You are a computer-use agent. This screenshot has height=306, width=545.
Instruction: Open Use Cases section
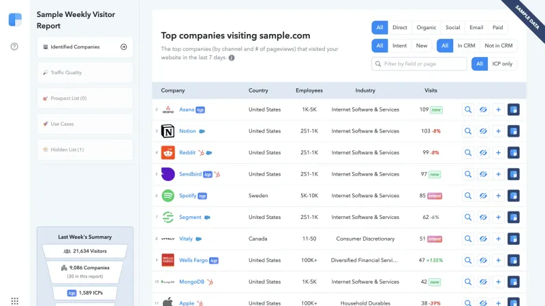pyautogui.click(x=84, y=124)
